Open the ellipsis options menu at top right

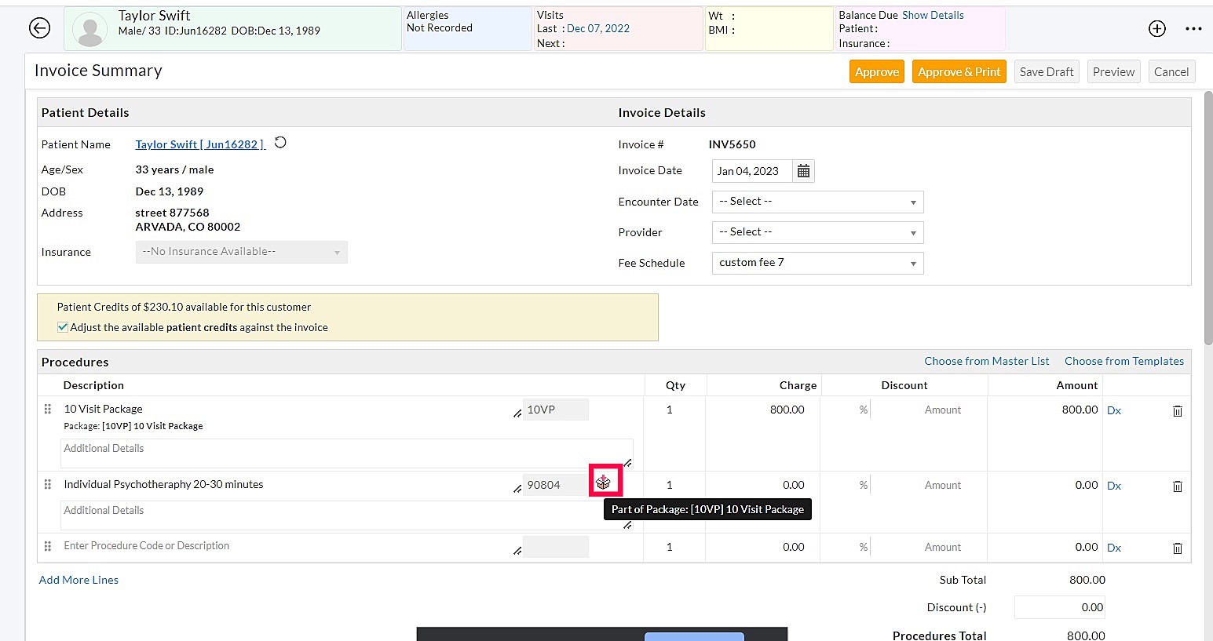[x=1193, y=28]
